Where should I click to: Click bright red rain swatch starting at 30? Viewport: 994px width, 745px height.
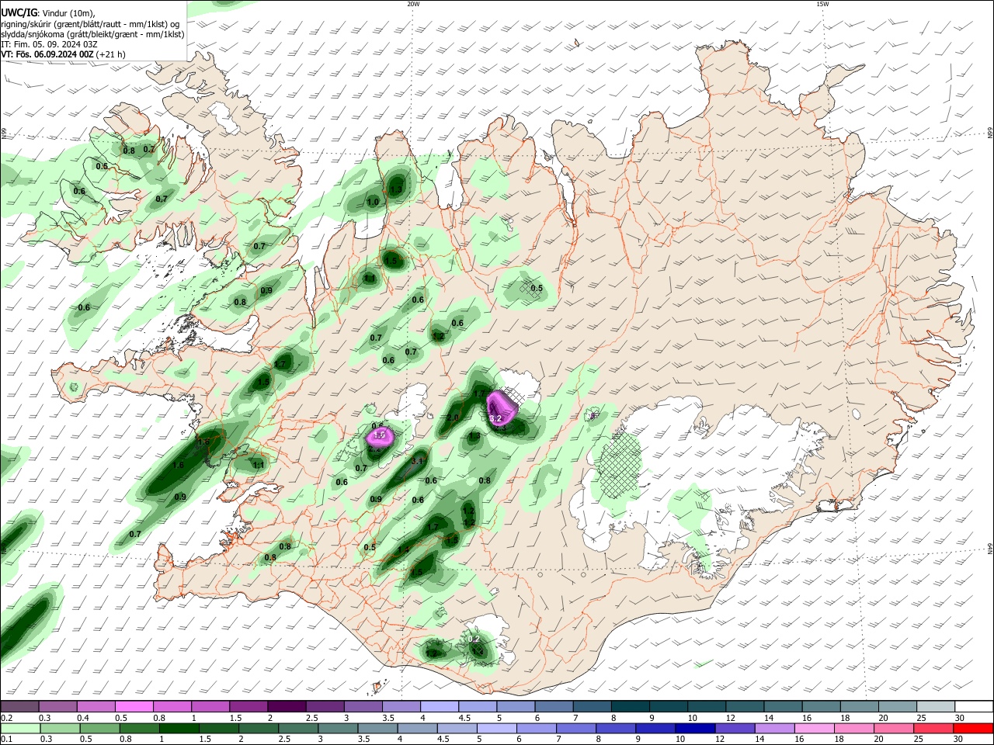[974, 728]
